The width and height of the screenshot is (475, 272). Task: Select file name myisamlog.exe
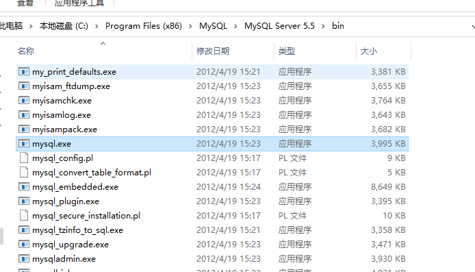62,115
